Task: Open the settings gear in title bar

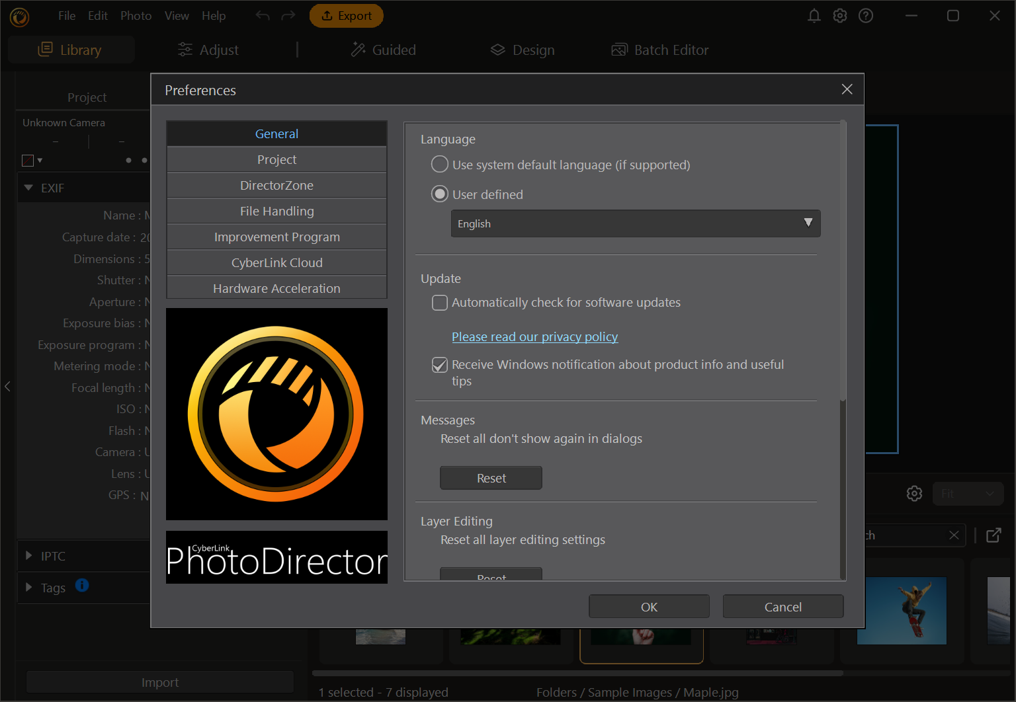Action: coord(840,16)
